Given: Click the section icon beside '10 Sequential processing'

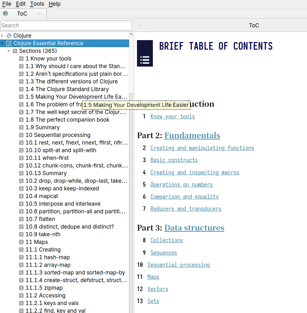Looking at the screenshot, I should coord(21,135).
